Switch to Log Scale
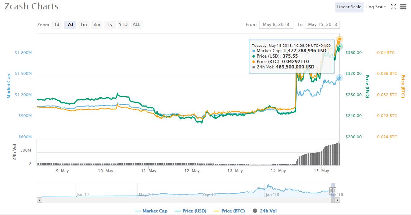Image resolution: width=411 pixels, height=215 pixels. pyautogui.click(x=376, y=7)
